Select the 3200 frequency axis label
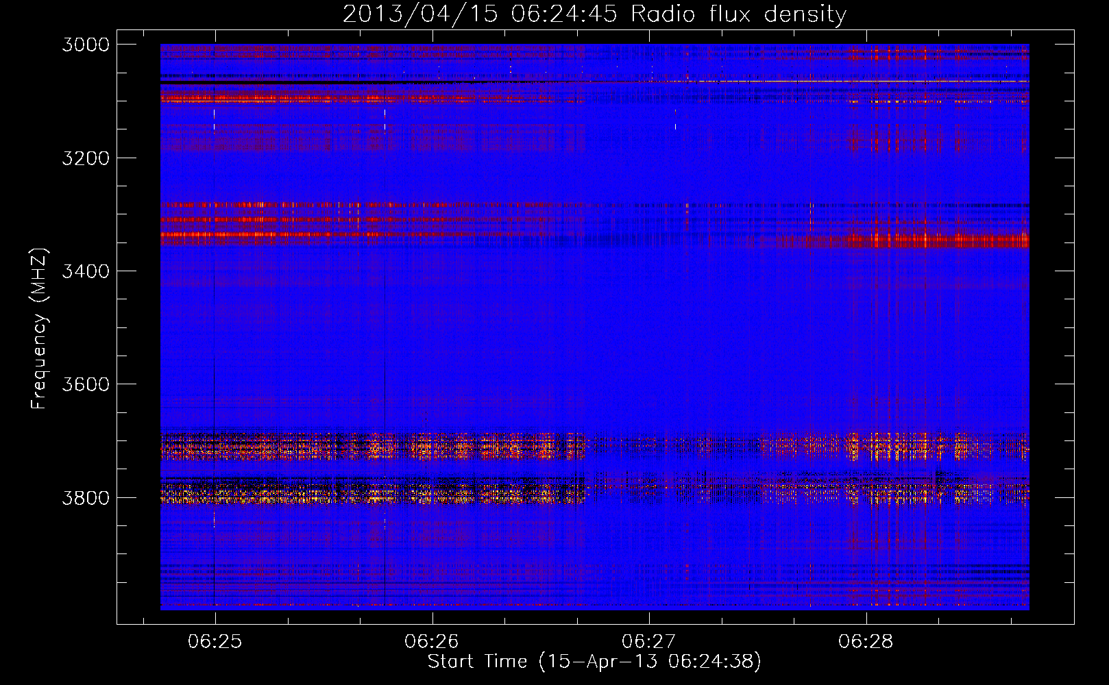The height and width of the screenshot is (685, 1109). (85, 158)
